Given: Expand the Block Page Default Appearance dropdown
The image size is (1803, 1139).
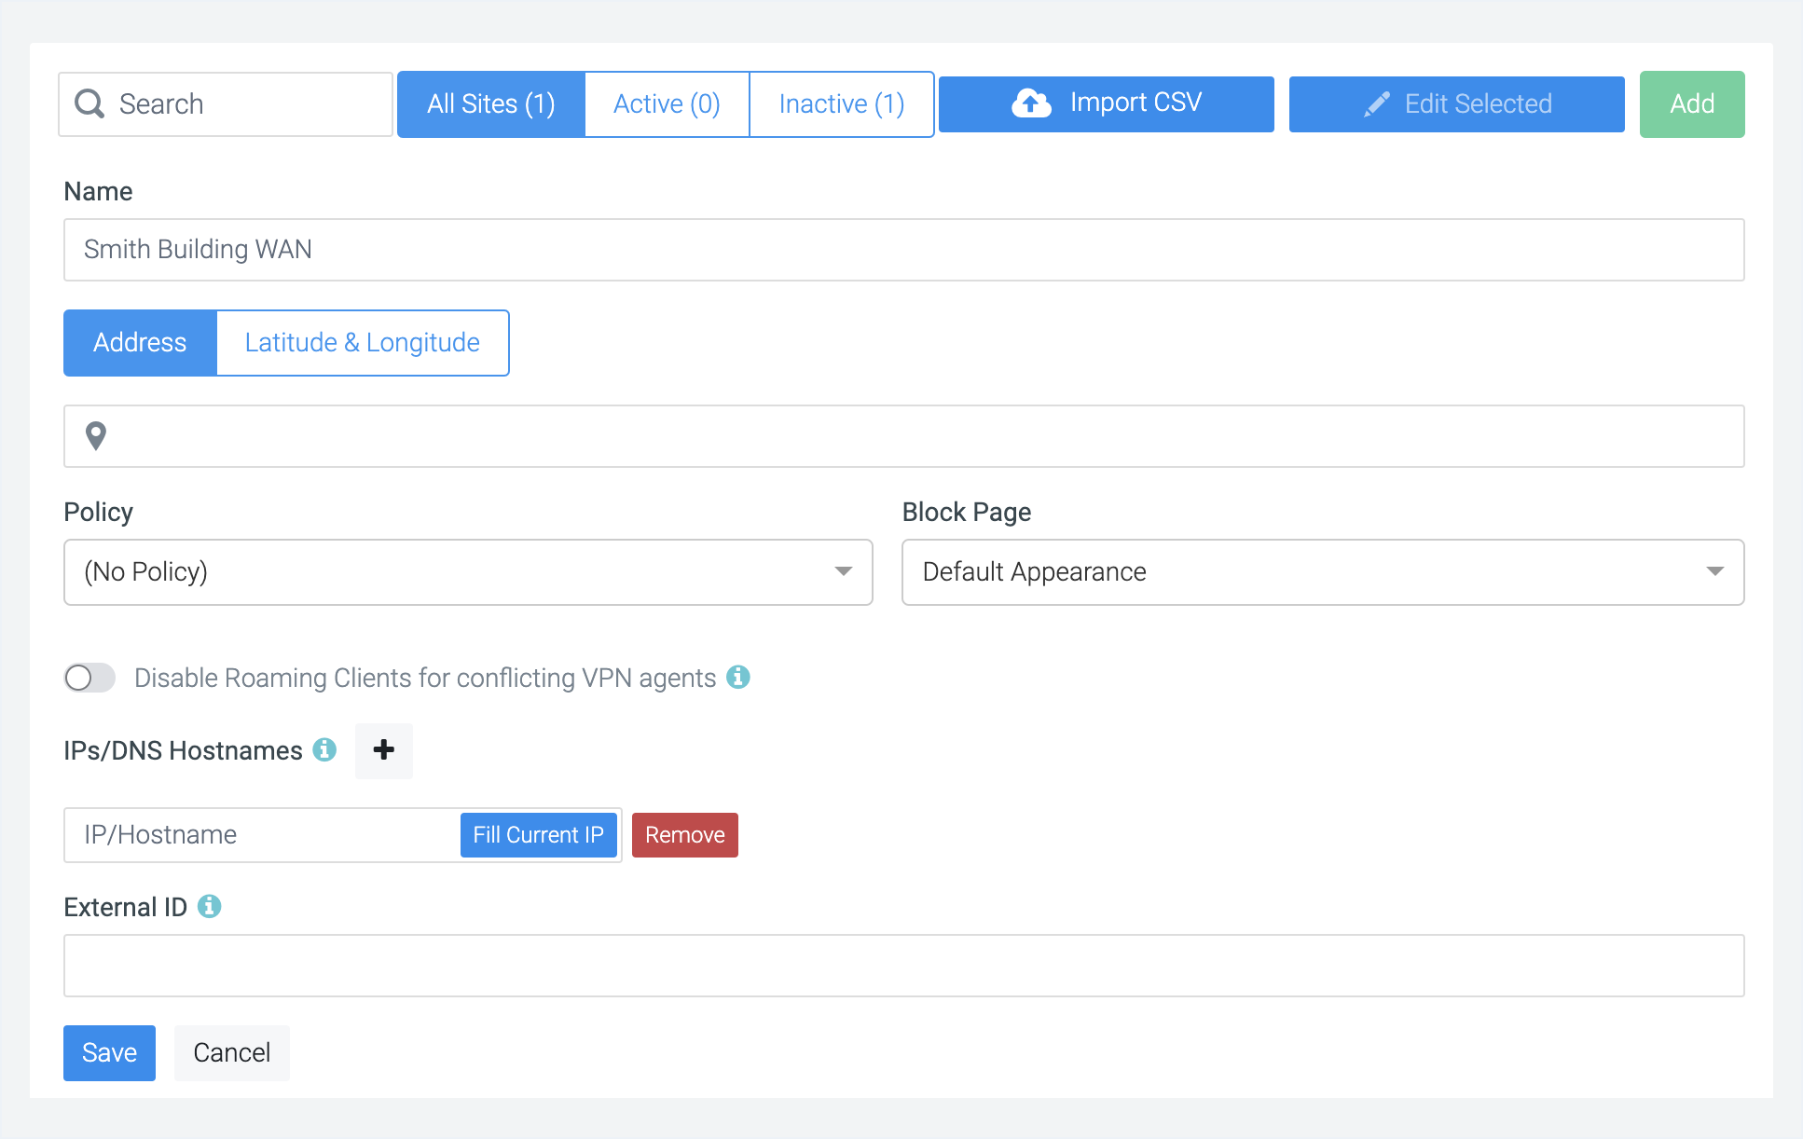Looking at the screenshot, I should coord(1322,572).
